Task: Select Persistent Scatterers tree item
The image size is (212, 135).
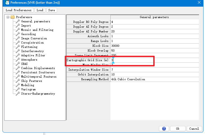Action: [38, 72]
